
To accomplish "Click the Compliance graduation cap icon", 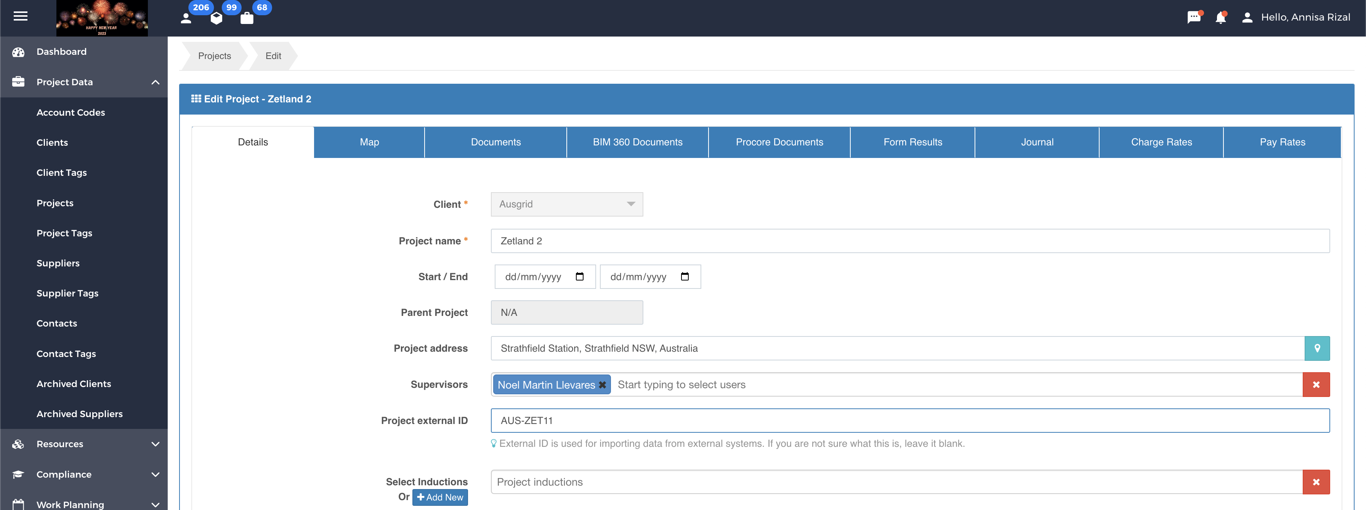I will [19, 474].
